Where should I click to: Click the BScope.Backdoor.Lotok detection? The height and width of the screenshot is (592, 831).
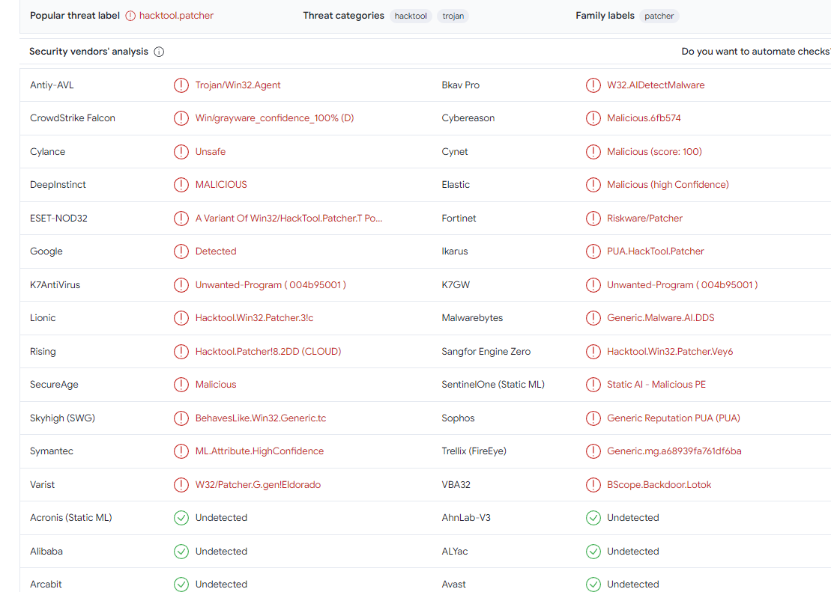coord(659,485)
